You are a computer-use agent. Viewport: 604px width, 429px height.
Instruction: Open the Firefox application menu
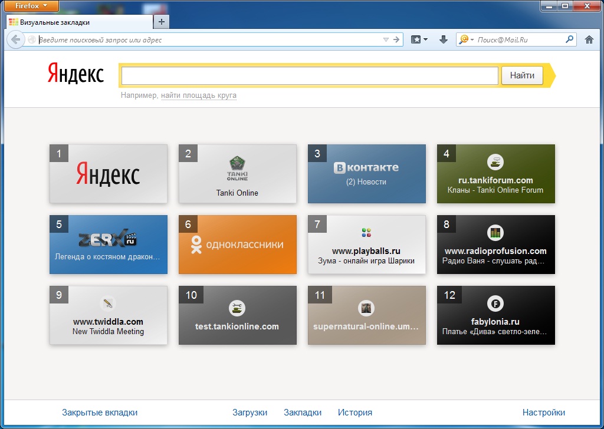(x=32, y=6)
